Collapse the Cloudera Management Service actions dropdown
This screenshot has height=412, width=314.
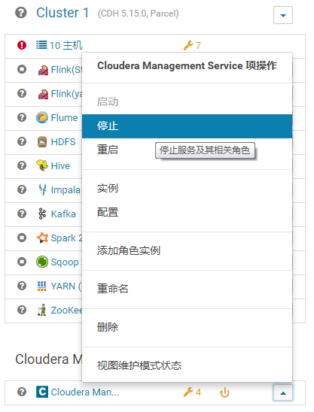[x=283, y=393]
